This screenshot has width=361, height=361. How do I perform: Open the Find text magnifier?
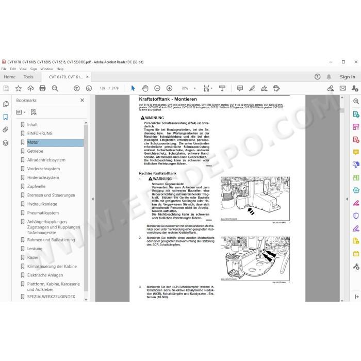pyautogui.click(x=55, y=88)
